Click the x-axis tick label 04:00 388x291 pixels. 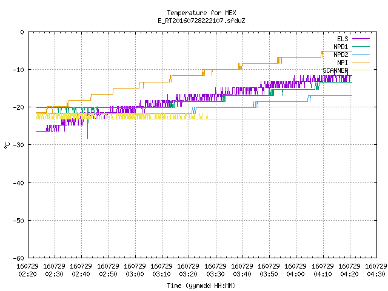[x=296, y=274]
